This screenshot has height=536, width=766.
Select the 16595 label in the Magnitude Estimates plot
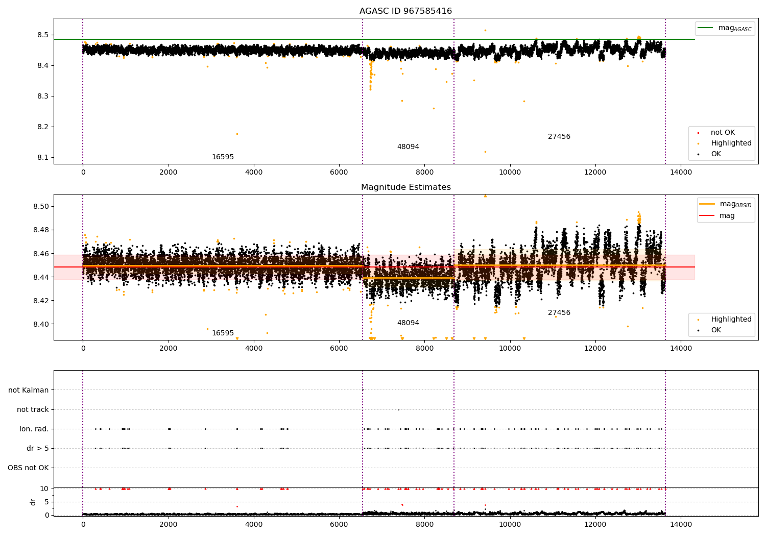(x=223, y=333)
